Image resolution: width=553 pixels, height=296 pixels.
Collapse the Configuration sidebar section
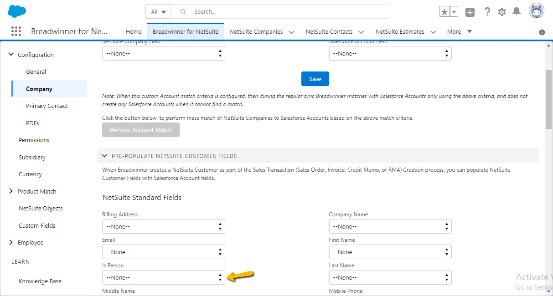11,55
